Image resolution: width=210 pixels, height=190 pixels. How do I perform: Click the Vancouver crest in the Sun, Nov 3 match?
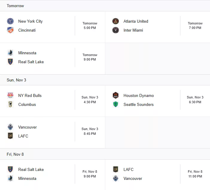[x=10, y=127]
